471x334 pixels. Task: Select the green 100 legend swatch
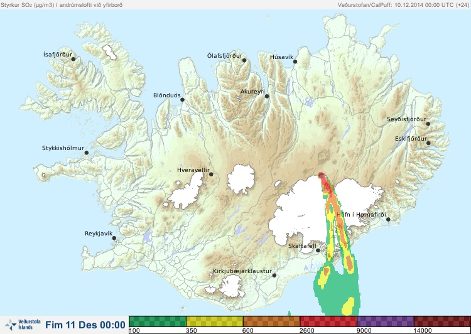coord(158,321)
